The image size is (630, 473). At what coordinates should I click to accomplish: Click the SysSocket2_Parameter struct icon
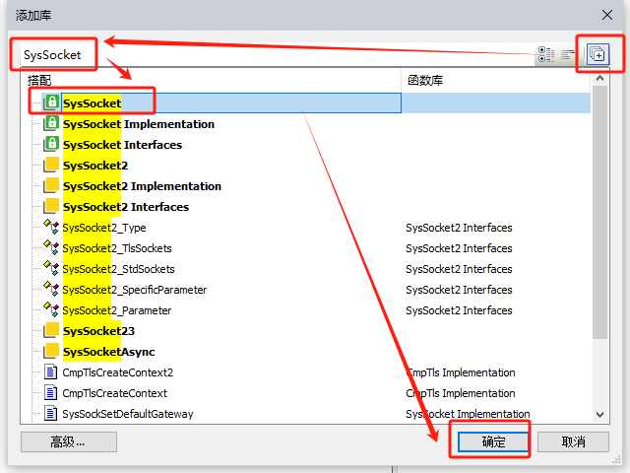[x=52, y=310]
